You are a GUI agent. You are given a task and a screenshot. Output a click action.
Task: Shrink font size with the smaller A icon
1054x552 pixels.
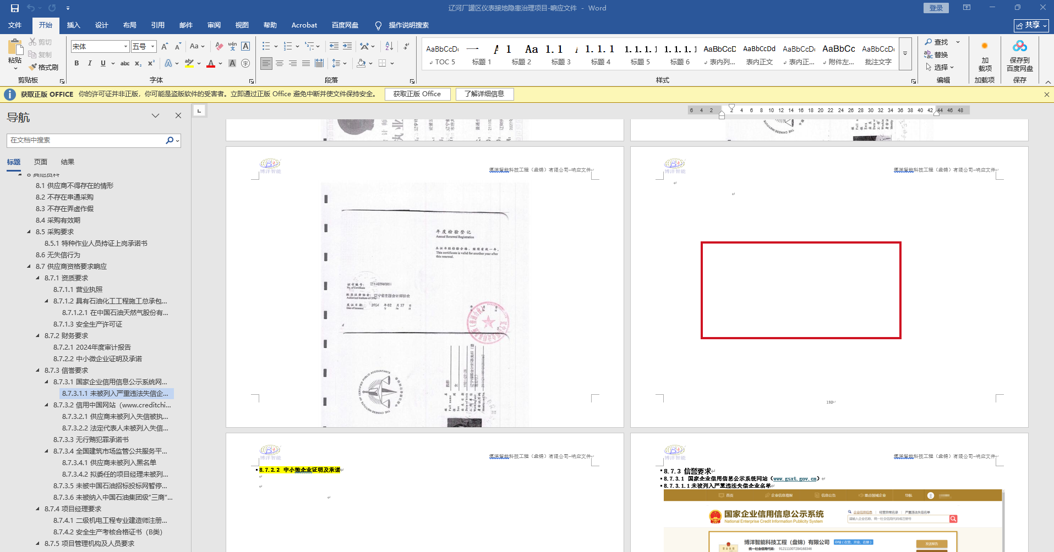coord(178,47)
